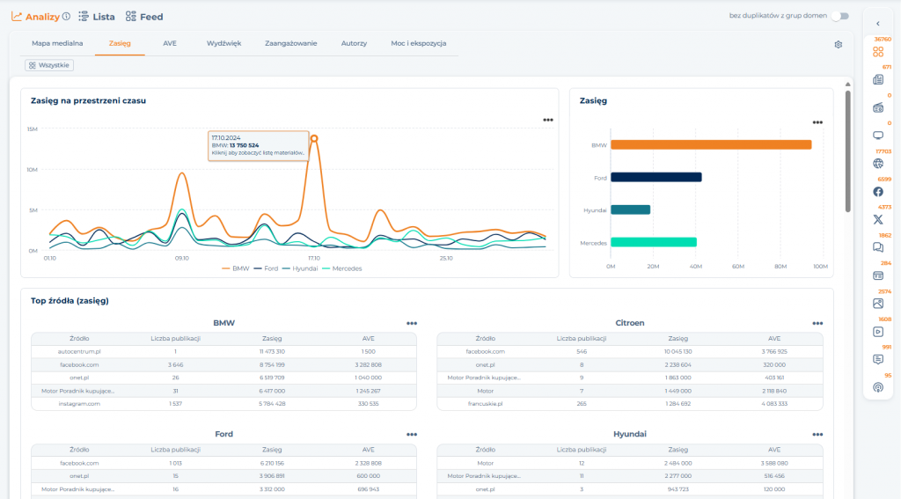The height and width of the screenshot is (499, 901).
Task: Open the Zaangażowanie tab
Action: pos(290,43)
